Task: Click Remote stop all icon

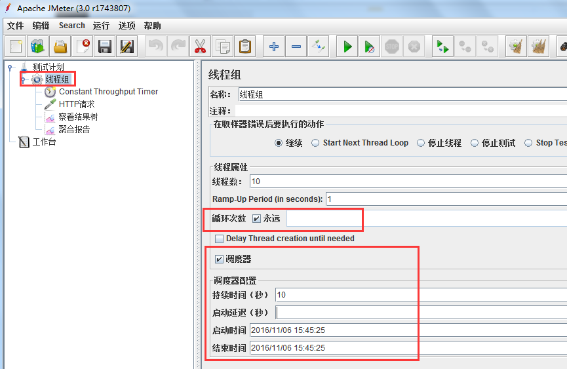Action: tap(465, 47)
